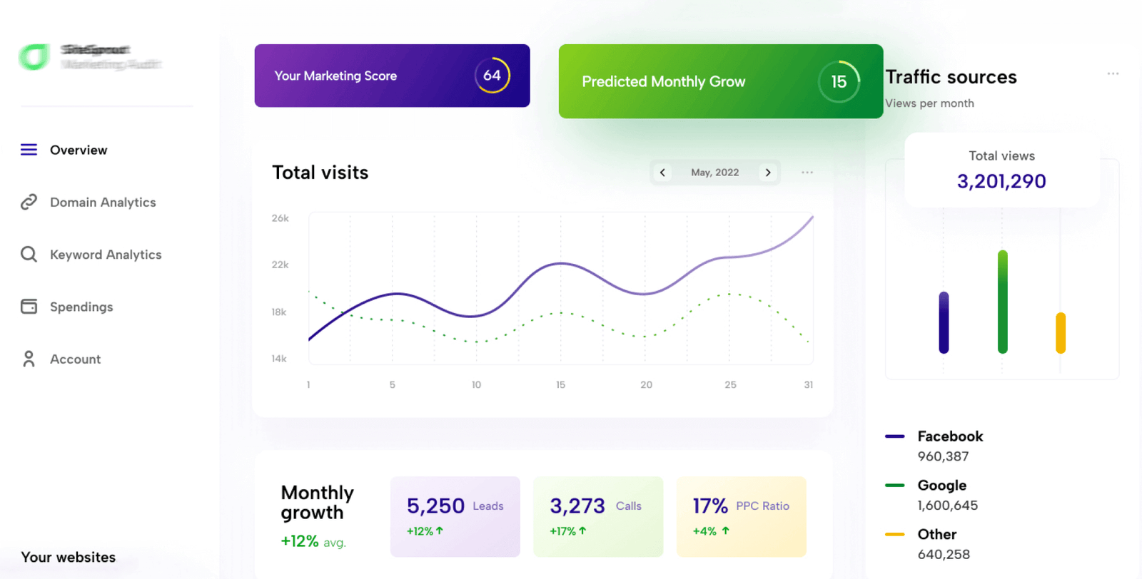Image resolution: width=1142 pixels, height=579 pixels.
Task: Open Traffic sources more options menu
Action: (1113, 74)
